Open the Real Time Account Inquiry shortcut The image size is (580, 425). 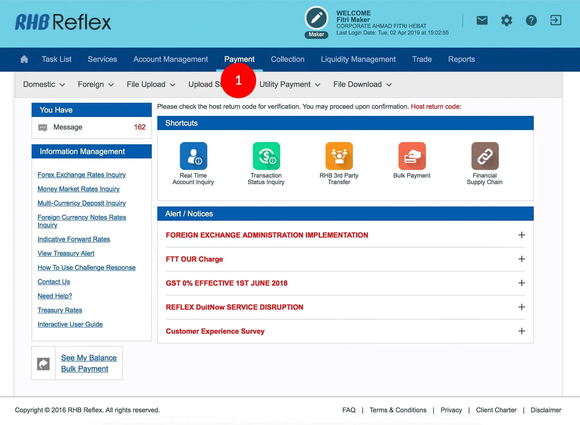[193, 156]
